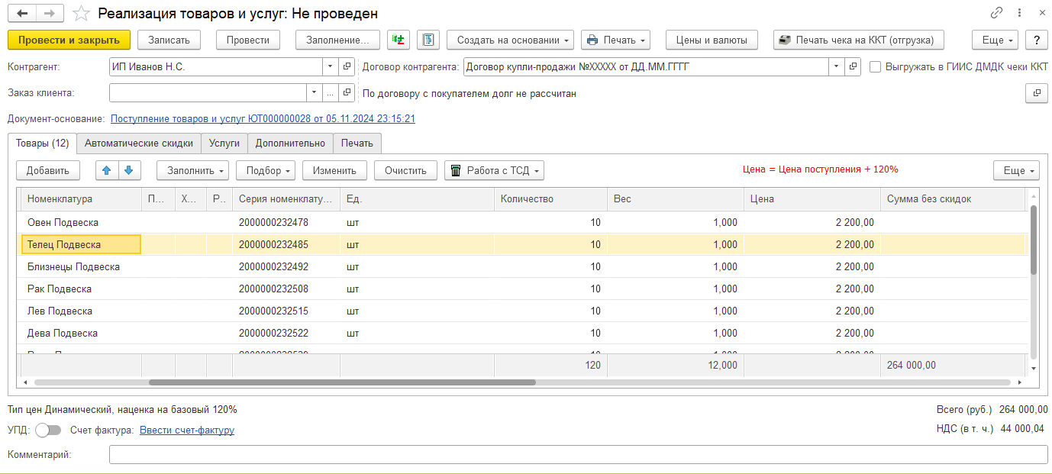Select the Лев Подвеска row
The image size is (1052, 474).
(523, 311)
